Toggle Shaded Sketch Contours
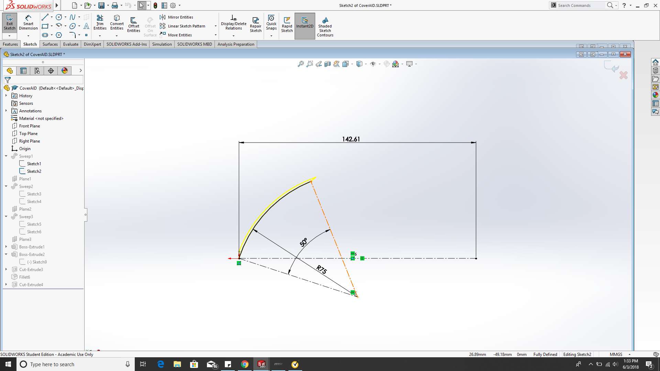This screenshot has height=371, width=660. tap(325, 27)
